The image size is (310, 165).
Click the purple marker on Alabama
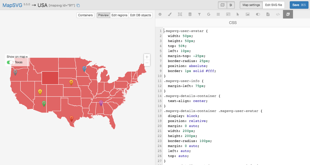[101, 103]
